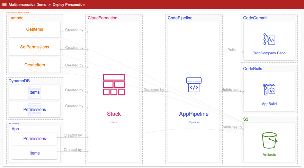Select the CreateItem Lambda node
Screen dimensions: 304x168
(35, 65)
